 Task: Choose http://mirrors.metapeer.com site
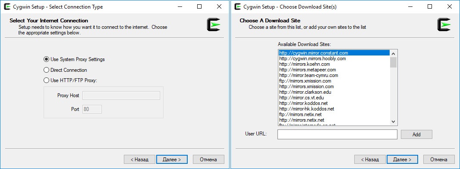[334, 70]
